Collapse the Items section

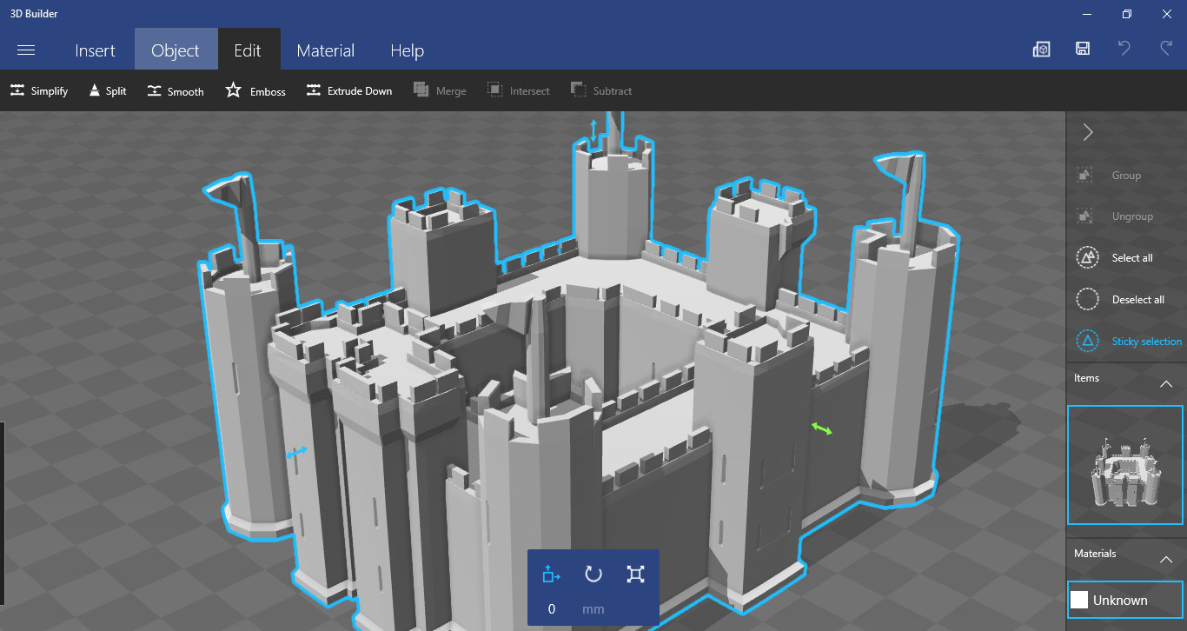coord(1166,383)
